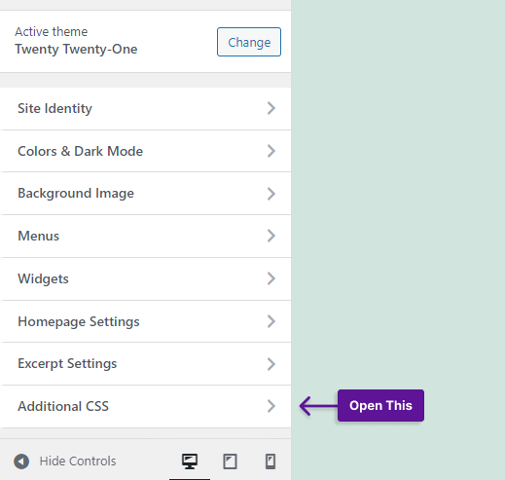Screen dimensions: 505x480
Task: Select the Site Identity label
Action: [x=54, y=109]
